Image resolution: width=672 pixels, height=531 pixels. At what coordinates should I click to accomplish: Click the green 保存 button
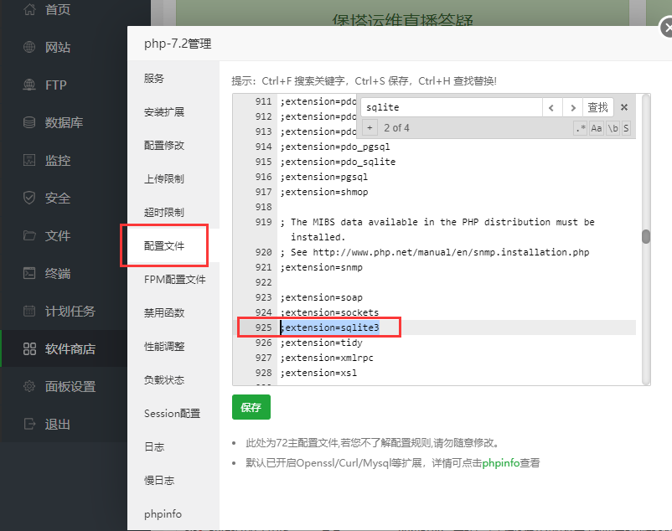pos(251,407)
